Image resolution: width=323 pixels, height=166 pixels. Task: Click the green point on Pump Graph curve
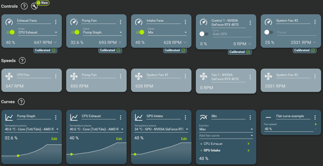click(x=18, y=156)
